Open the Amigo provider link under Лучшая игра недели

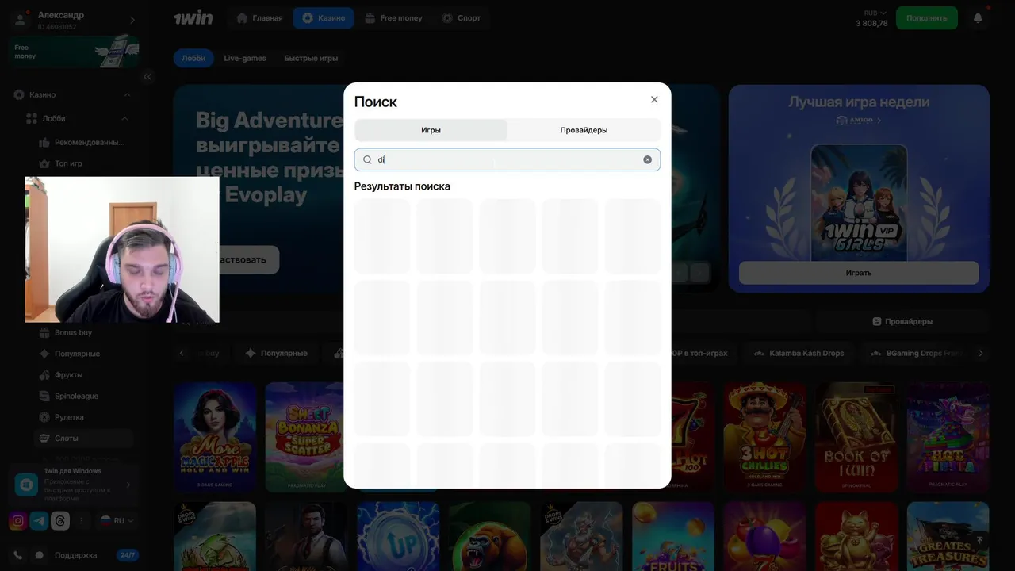point(858,121)
